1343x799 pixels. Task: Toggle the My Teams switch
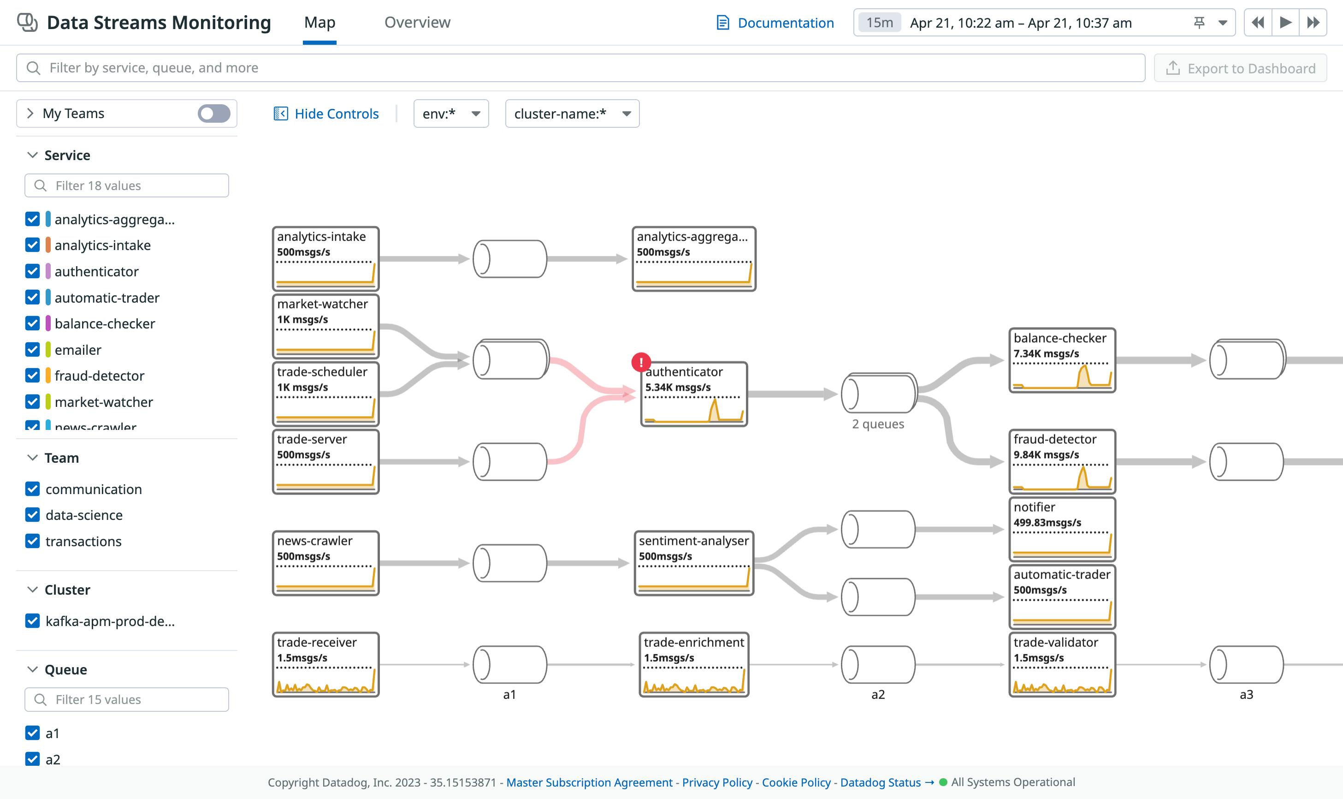pyautogui.click(x=213, y=113)
